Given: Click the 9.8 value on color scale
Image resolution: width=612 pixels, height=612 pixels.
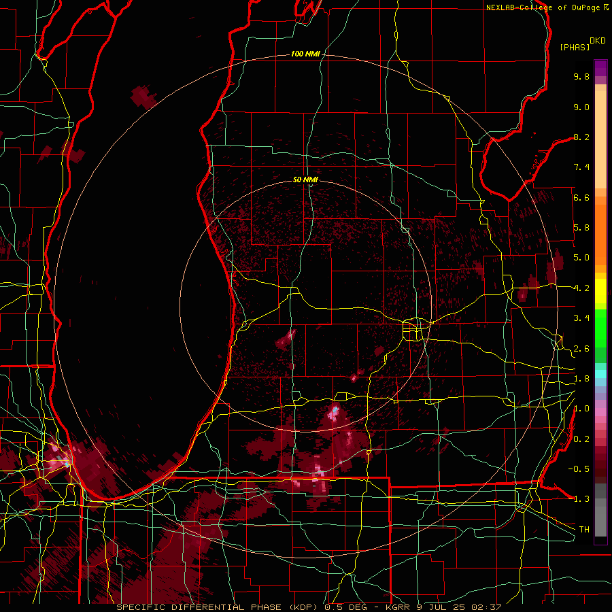Looking at the screenshot, I should tap(581, 76).
